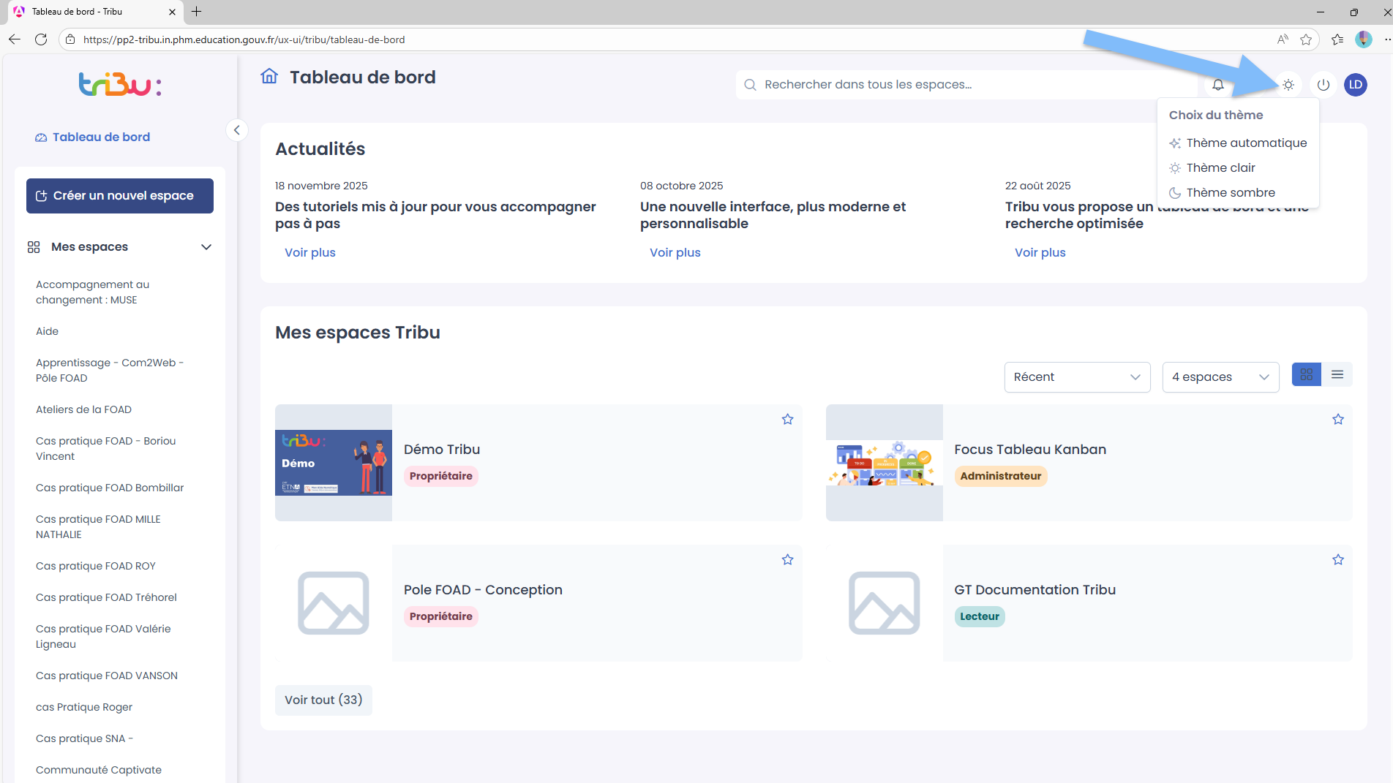
Task: Open Cas pratique FOAD Tréhorel
Action: pyautogui.click(x=106, y=598)
